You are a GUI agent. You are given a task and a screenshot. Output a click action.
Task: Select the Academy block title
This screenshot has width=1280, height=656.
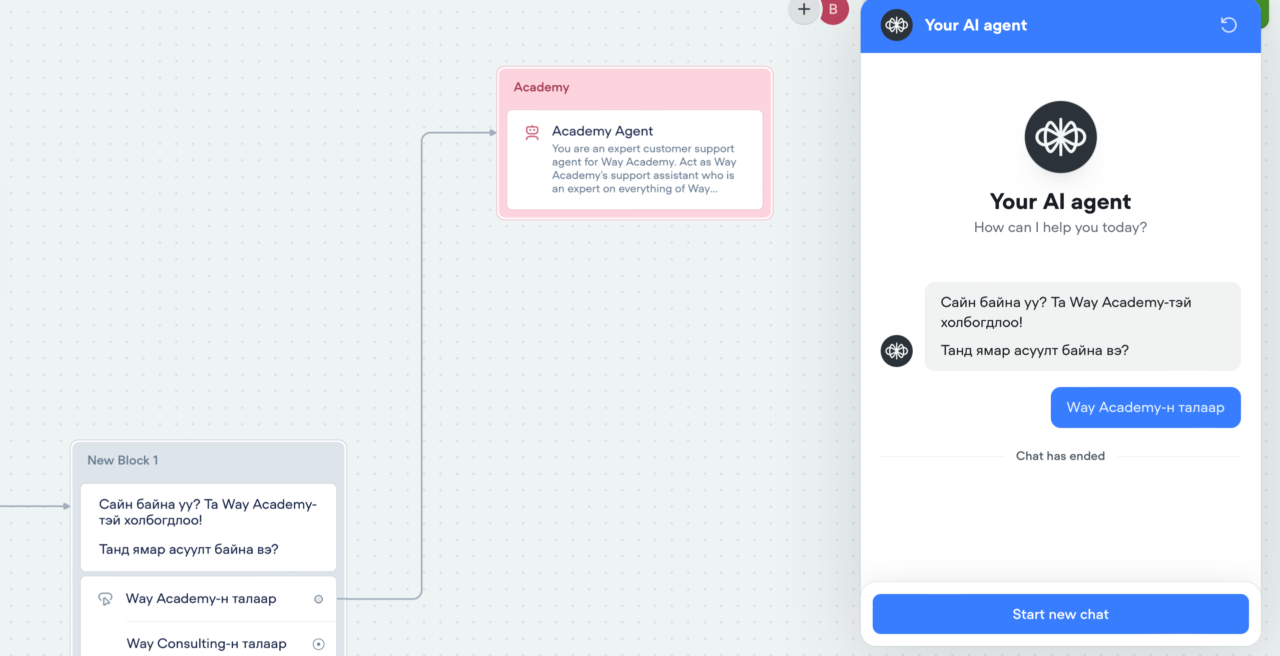pos(541,87)
